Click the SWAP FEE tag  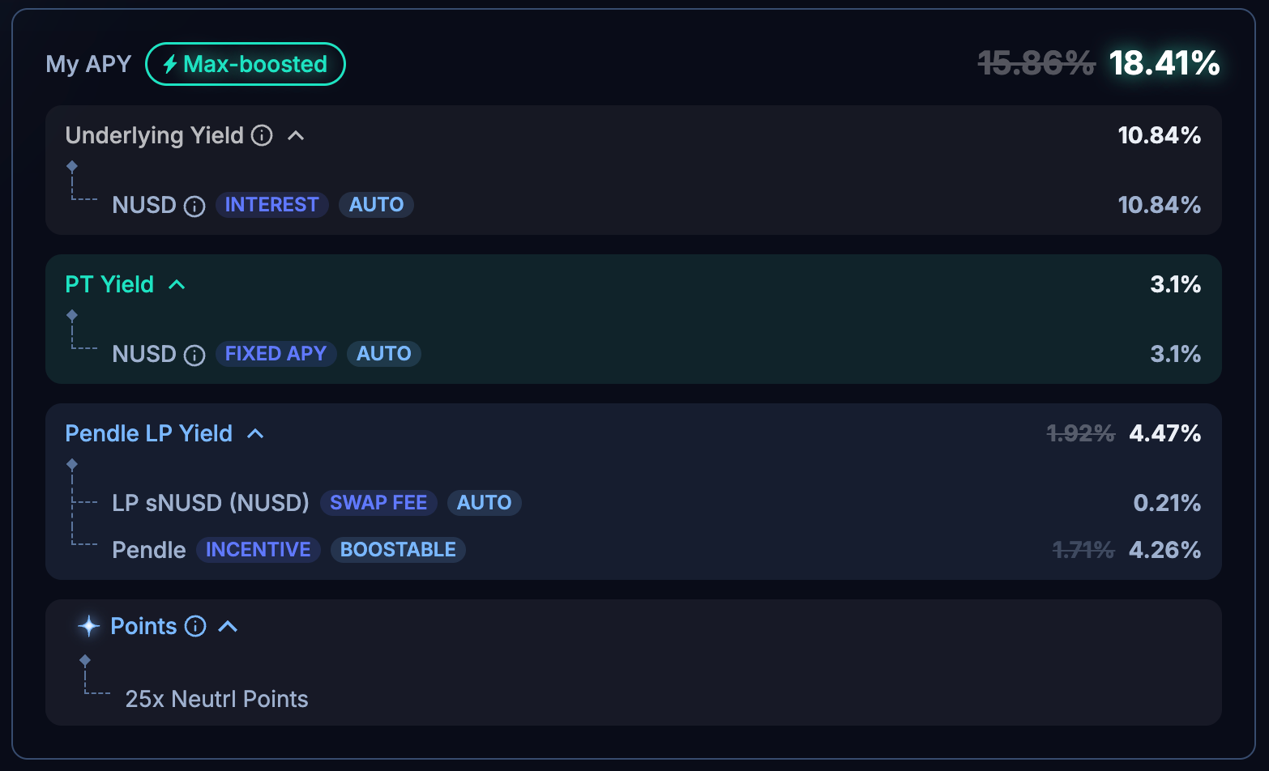pos(378,503)
